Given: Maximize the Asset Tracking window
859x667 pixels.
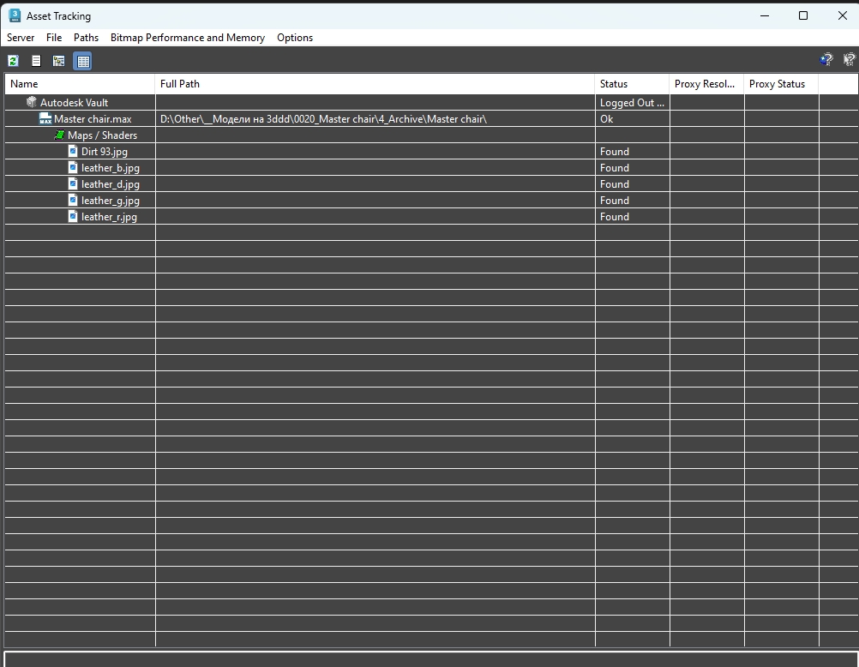Looking at the screenshot, I should [x=803, y=15].
